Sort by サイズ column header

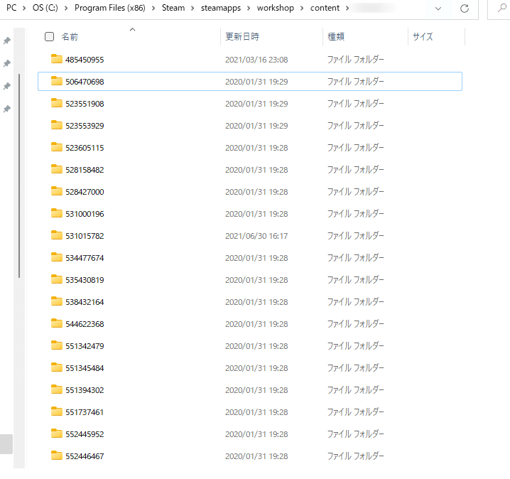pos(422,37)
